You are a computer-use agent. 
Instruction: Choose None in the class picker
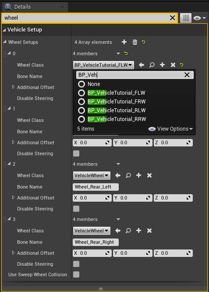click(81, 84)
